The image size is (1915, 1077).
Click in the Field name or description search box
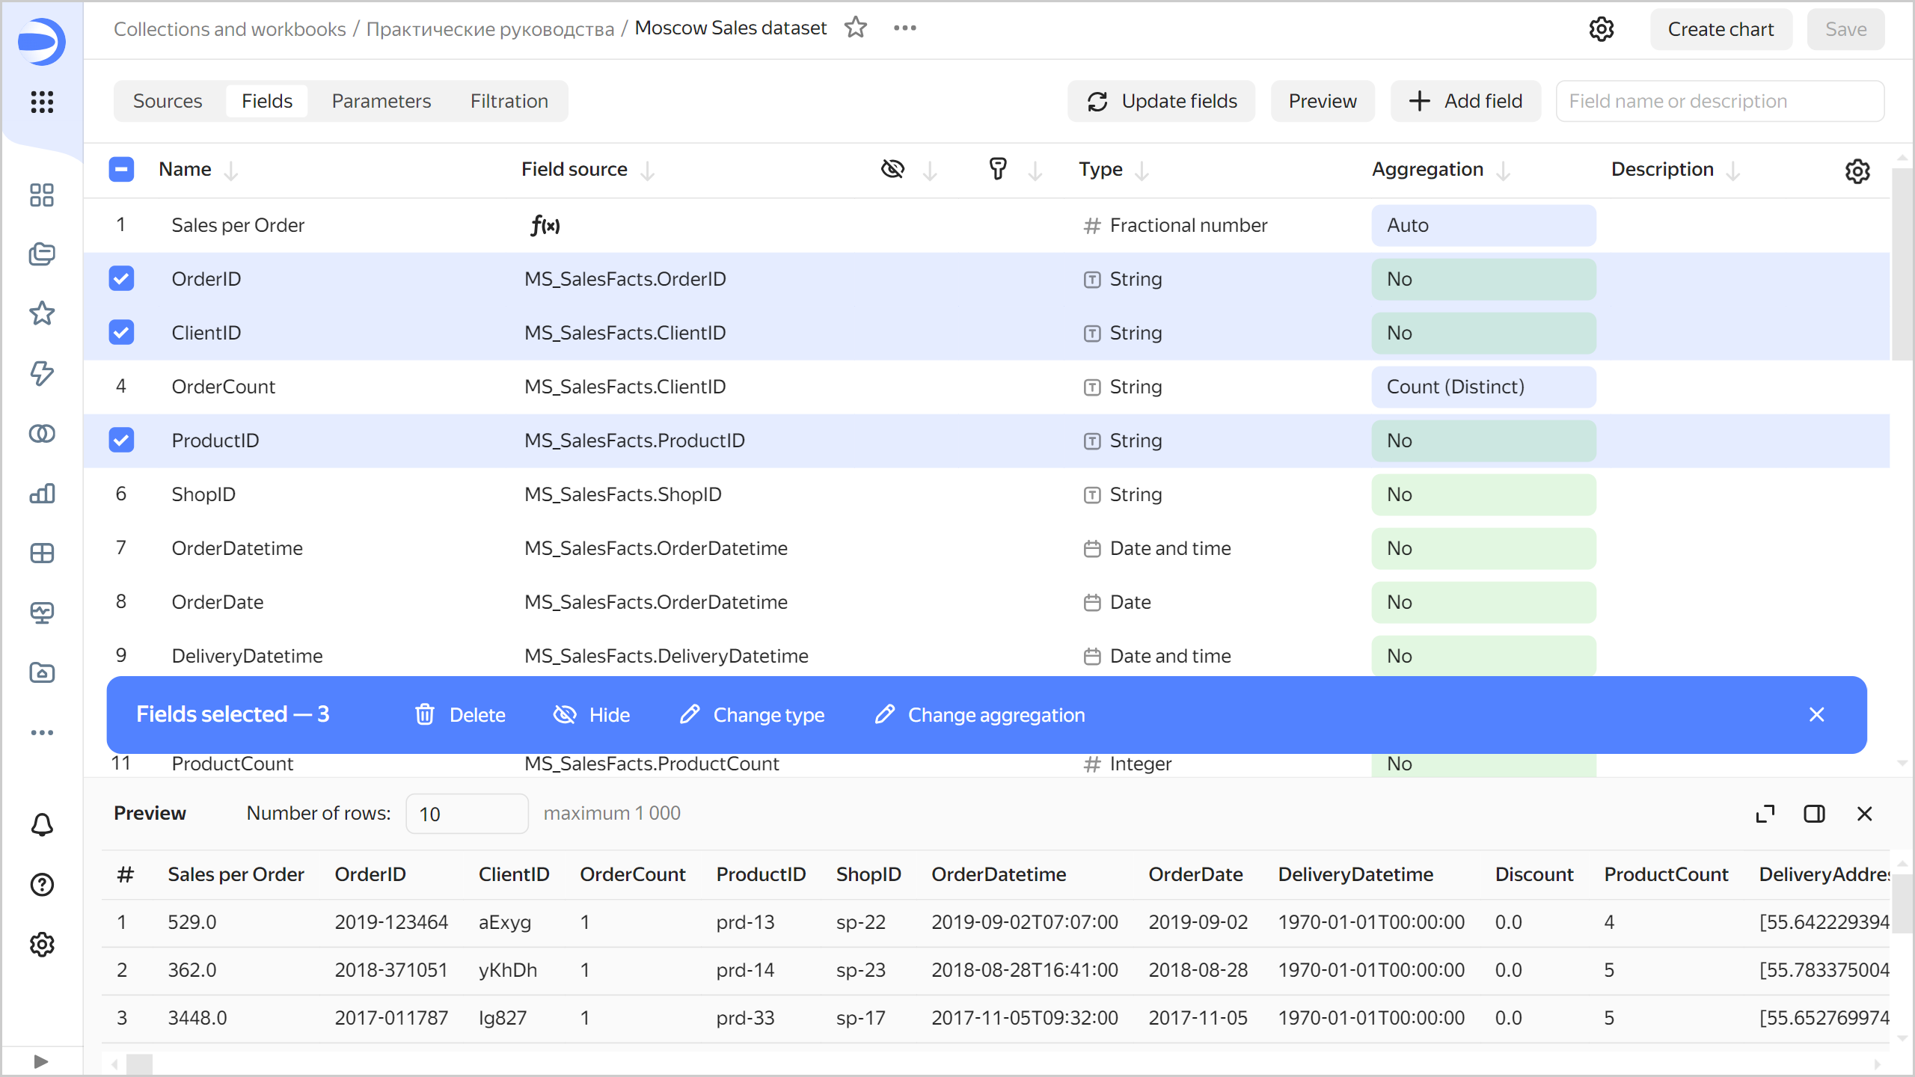(x=1720, y=100)
